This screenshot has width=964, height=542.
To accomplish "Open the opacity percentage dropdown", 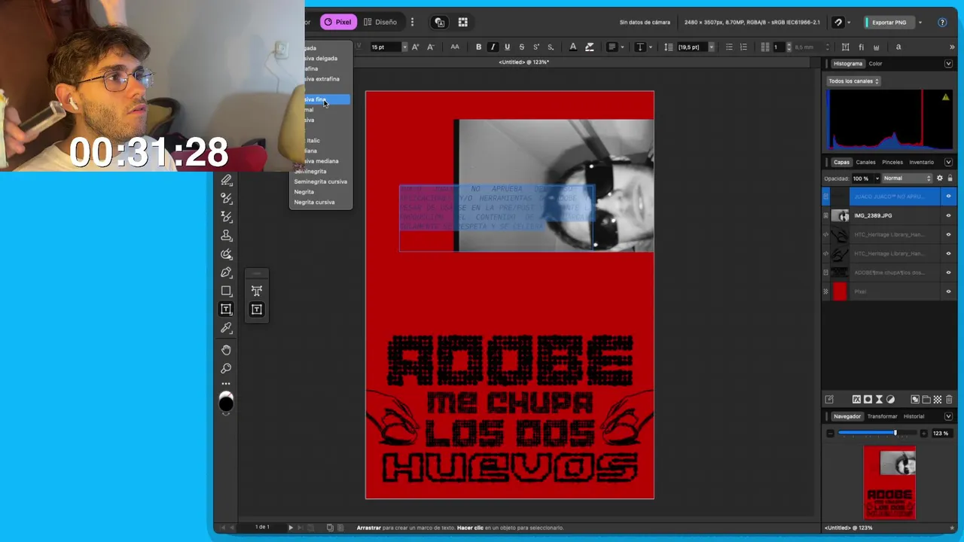I will click(x=877, y=178).
